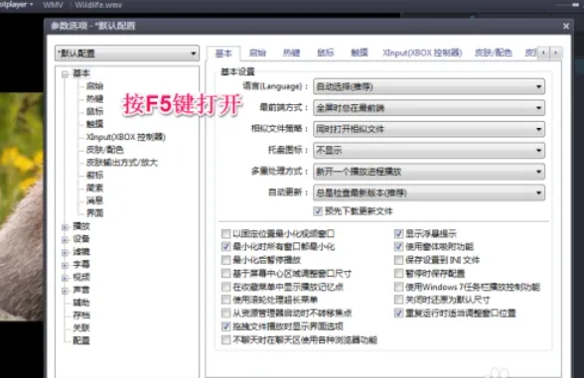Expand the 字幕 tree node
The height and width of the screenshot is (378, 584).
pyautogui.click(x=65, y=265)
